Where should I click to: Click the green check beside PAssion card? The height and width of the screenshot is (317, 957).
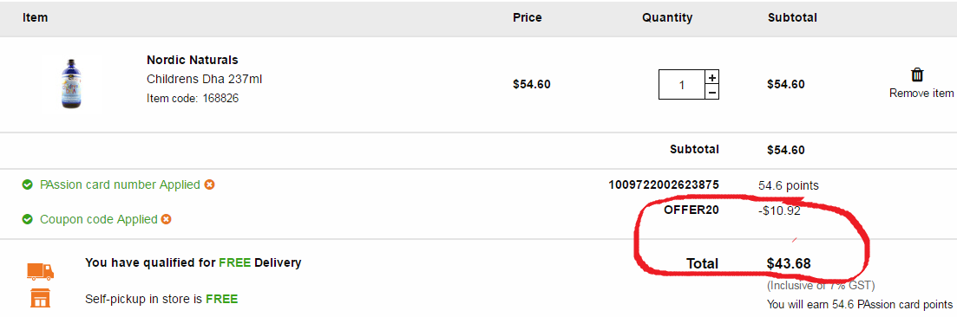(28, 184)
